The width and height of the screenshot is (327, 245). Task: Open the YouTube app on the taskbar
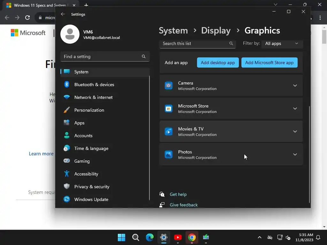(178, 237)
